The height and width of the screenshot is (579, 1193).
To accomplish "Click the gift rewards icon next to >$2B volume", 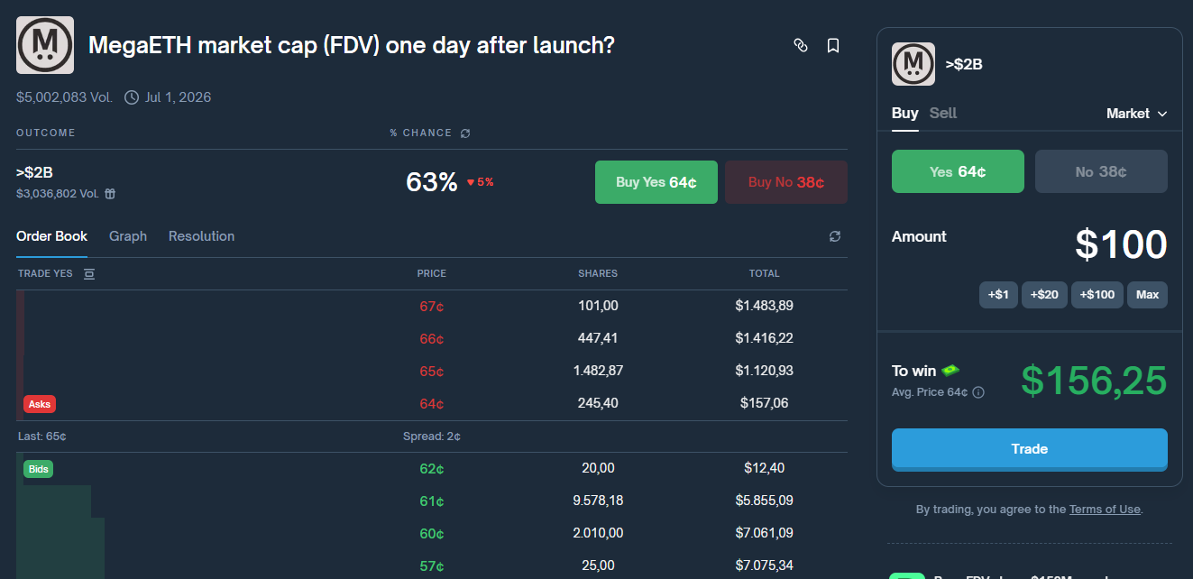I will coord(112,193).
